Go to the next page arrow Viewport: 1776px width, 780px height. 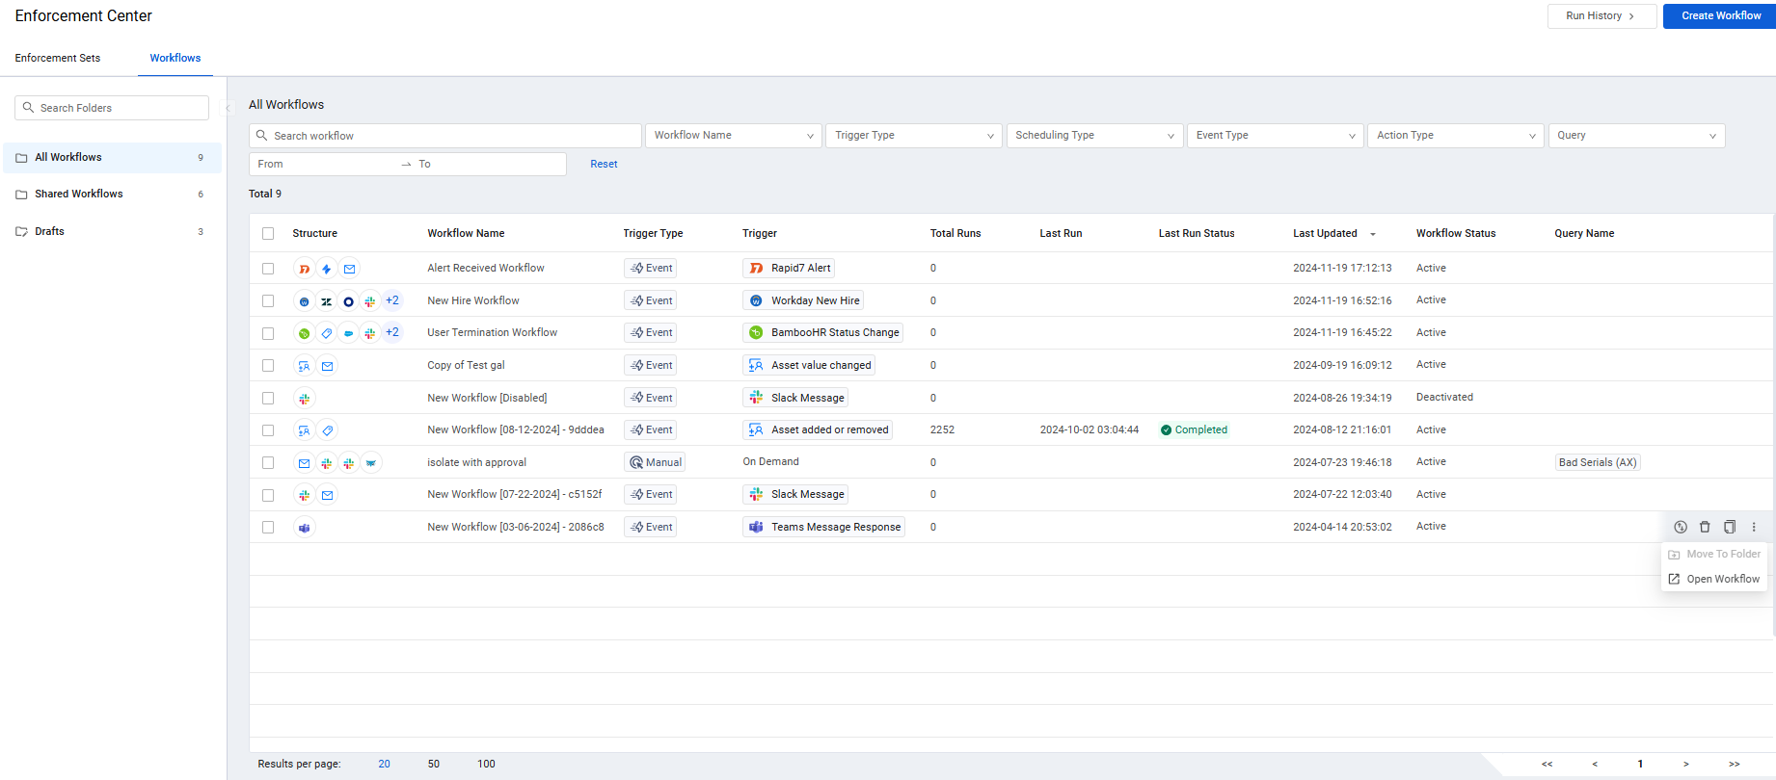(1685, 764)
